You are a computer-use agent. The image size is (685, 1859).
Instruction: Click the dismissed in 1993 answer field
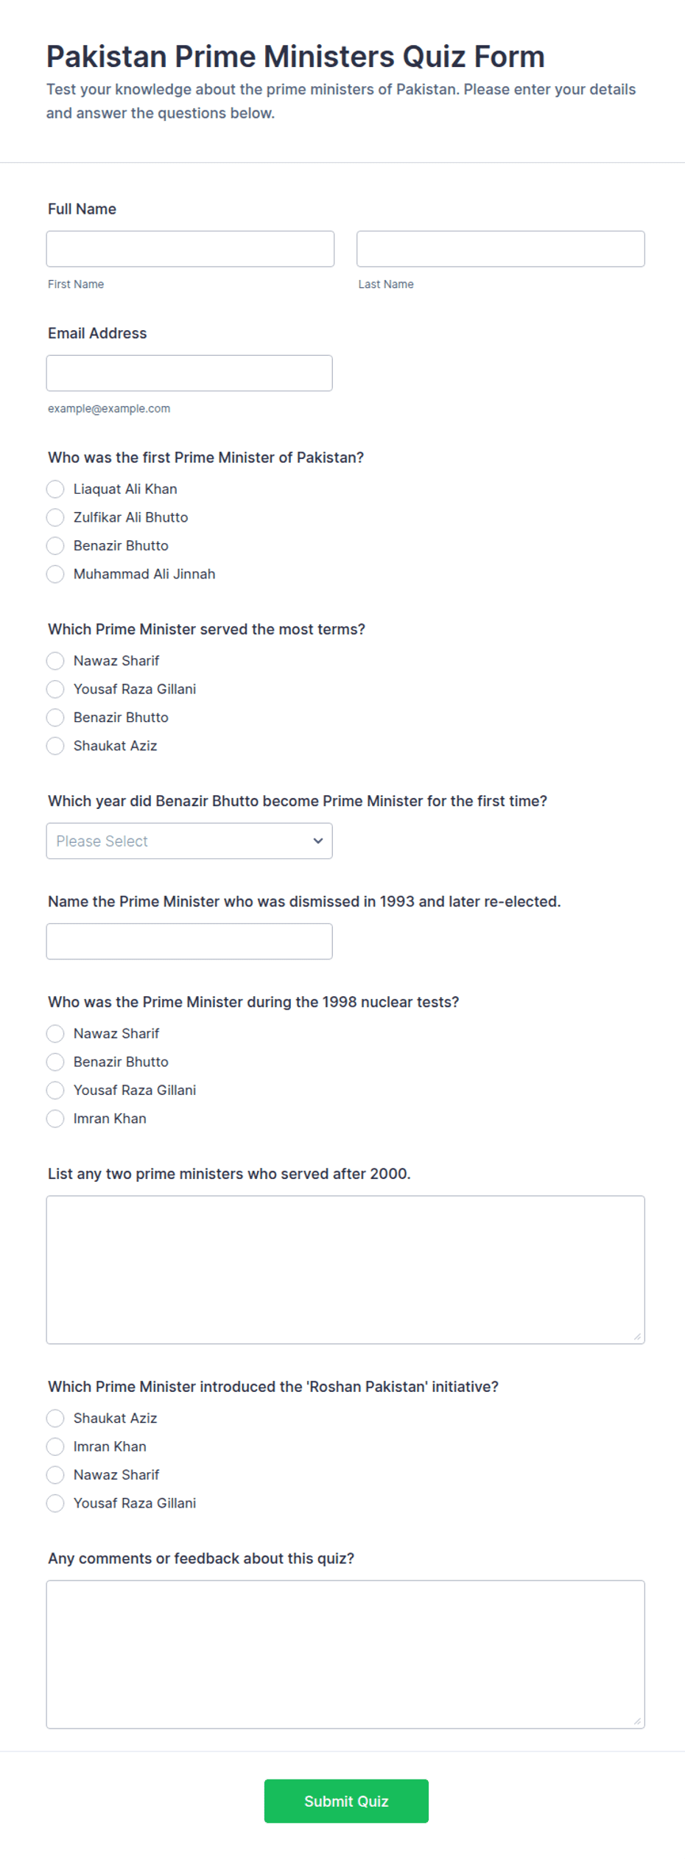pos(189,941)
